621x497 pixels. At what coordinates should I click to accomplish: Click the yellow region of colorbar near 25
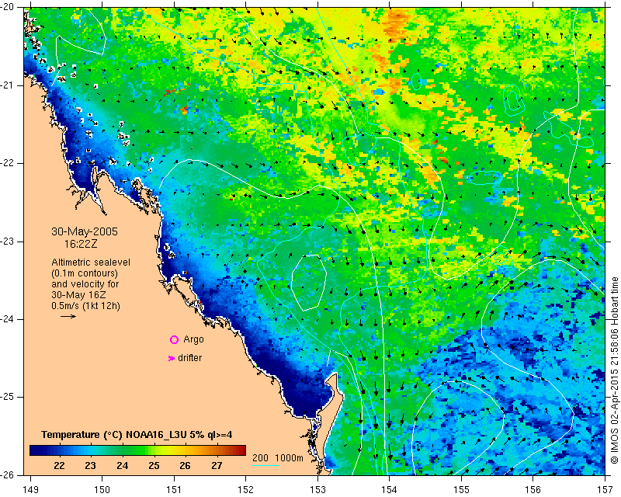[x=154, y=450]
